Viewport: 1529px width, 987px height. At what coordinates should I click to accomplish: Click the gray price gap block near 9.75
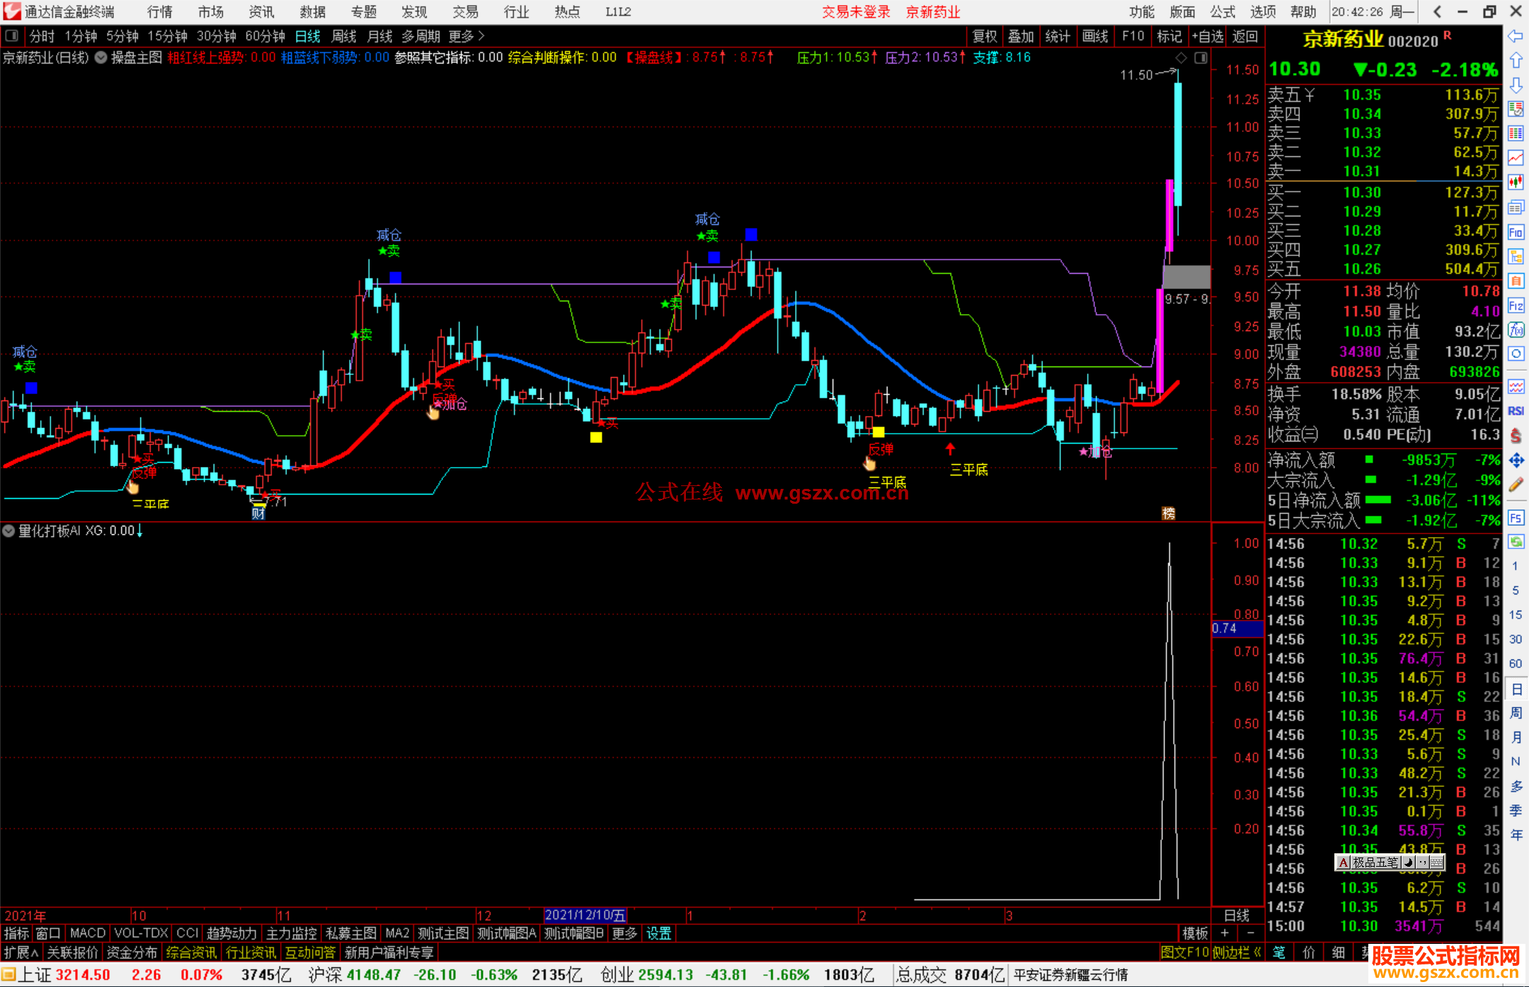(1186, 277)
